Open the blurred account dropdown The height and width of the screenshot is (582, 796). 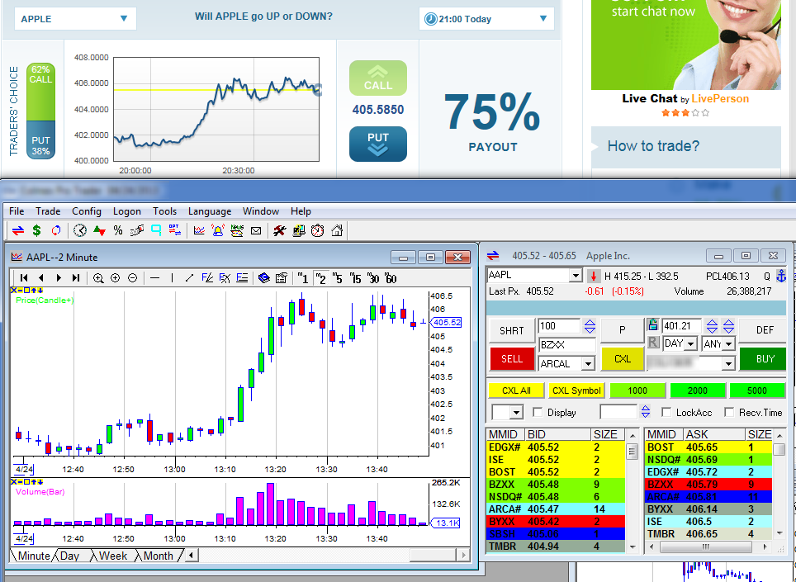(x=729, y=363)
